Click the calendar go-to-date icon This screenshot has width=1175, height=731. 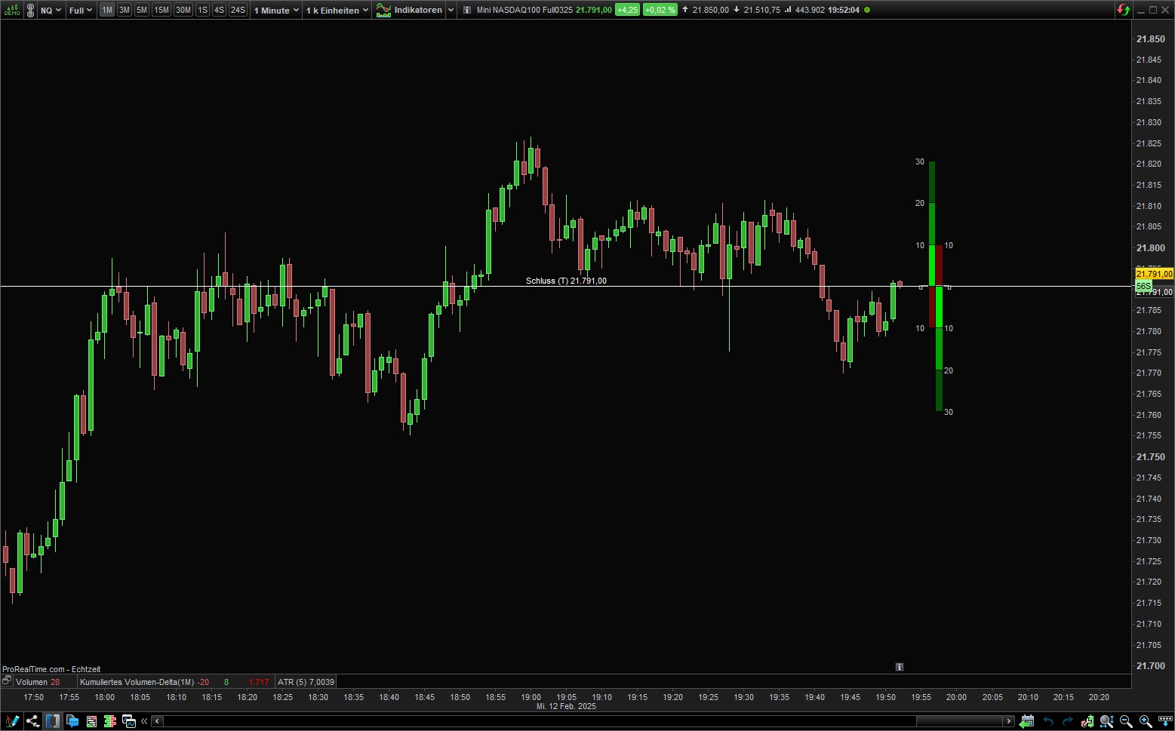pos(1026,721)
